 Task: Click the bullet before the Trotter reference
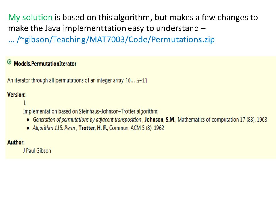point(28,128)
